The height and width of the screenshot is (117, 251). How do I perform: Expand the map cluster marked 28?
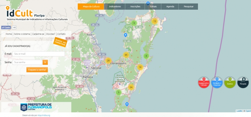tap(108, 61)
